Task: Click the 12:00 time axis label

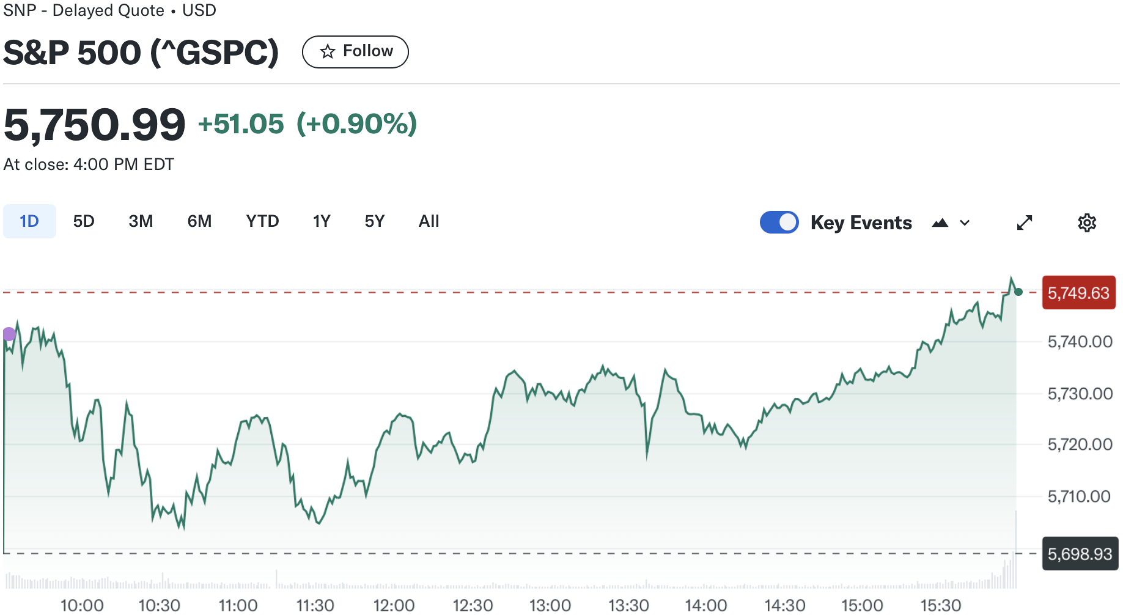Action: click(394, 605)
